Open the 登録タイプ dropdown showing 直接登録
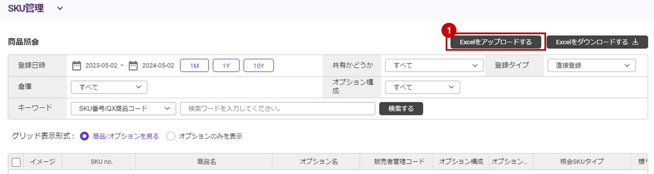Screen dimensions: 654x174 point(591,65)
